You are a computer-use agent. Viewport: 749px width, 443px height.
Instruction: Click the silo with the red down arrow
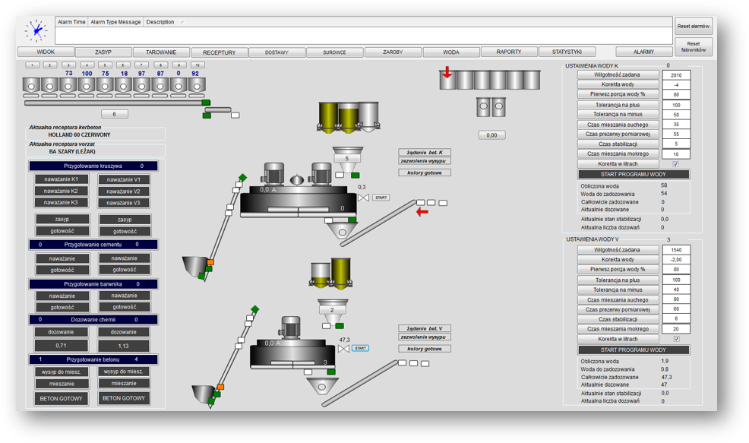447,79
